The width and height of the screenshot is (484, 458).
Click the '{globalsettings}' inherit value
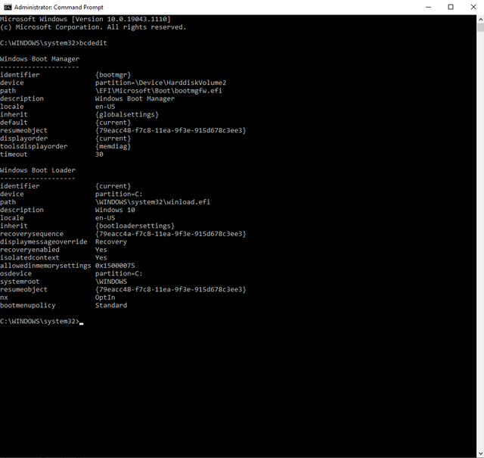(127, 114)
